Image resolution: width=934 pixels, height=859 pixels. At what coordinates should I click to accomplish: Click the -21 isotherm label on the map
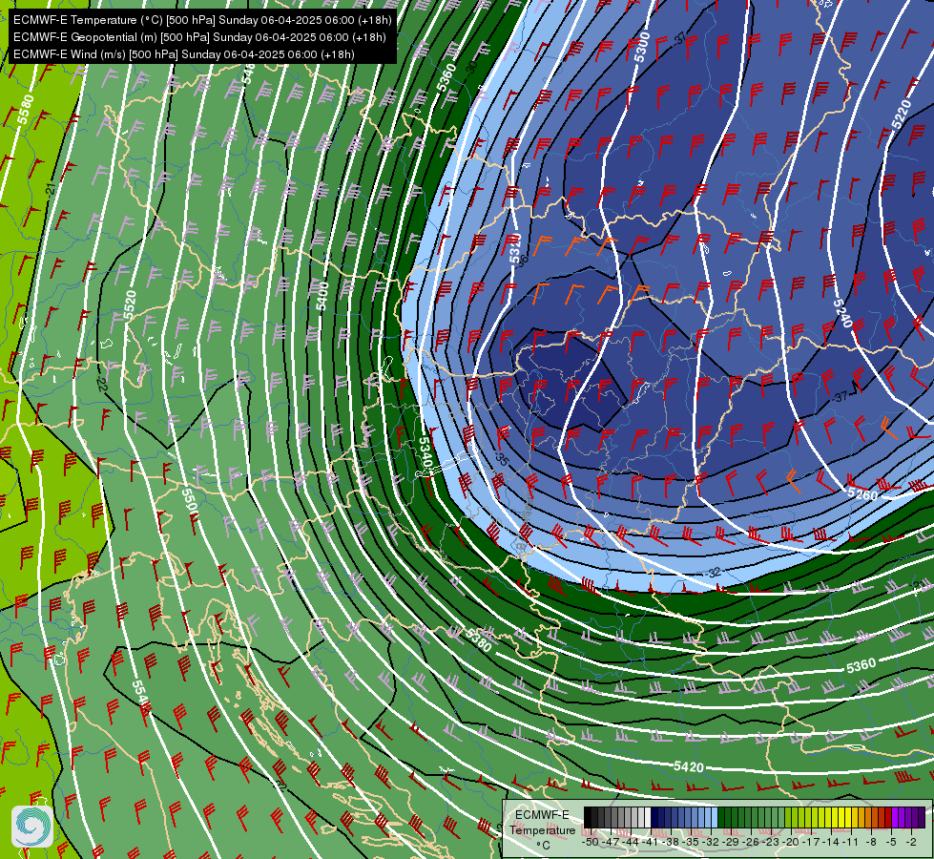pos(52,189)
